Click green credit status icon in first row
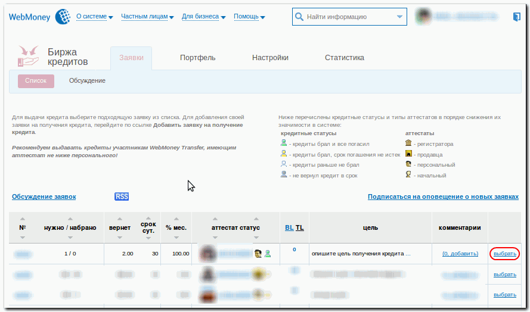The height and width of the screenshot is (312, 530). coord(268,254)
